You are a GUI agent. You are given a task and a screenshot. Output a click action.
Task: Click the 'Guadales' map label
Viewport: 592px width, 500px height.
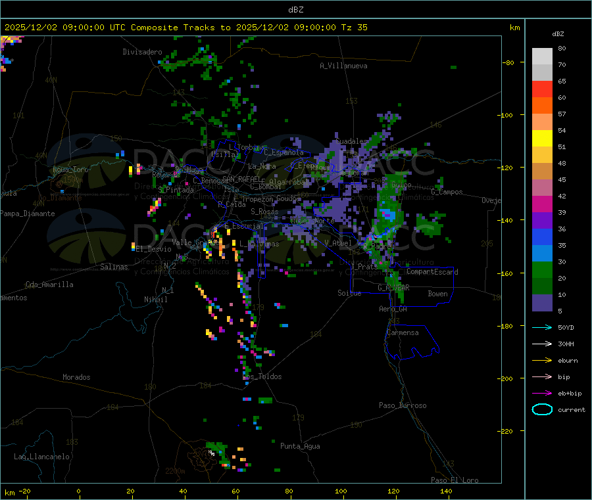[x=351, y=141]
